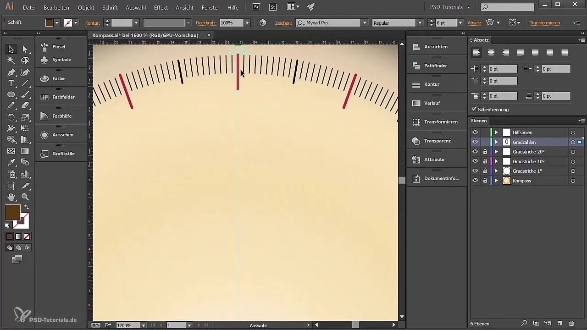Expand the Gradstriche 20° layer
This screenshot has width=587, height=330.
click(496, 152)
